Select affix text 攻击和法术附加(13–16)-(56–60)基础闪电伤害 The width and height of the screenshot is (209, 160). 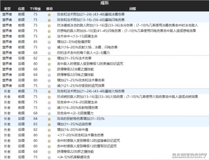(x=91, y=20)
